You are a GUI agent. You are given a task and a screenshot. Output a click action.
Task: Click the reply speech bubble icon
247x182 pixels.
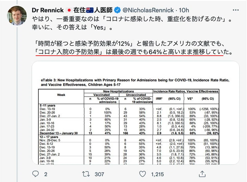click(35, 174)
